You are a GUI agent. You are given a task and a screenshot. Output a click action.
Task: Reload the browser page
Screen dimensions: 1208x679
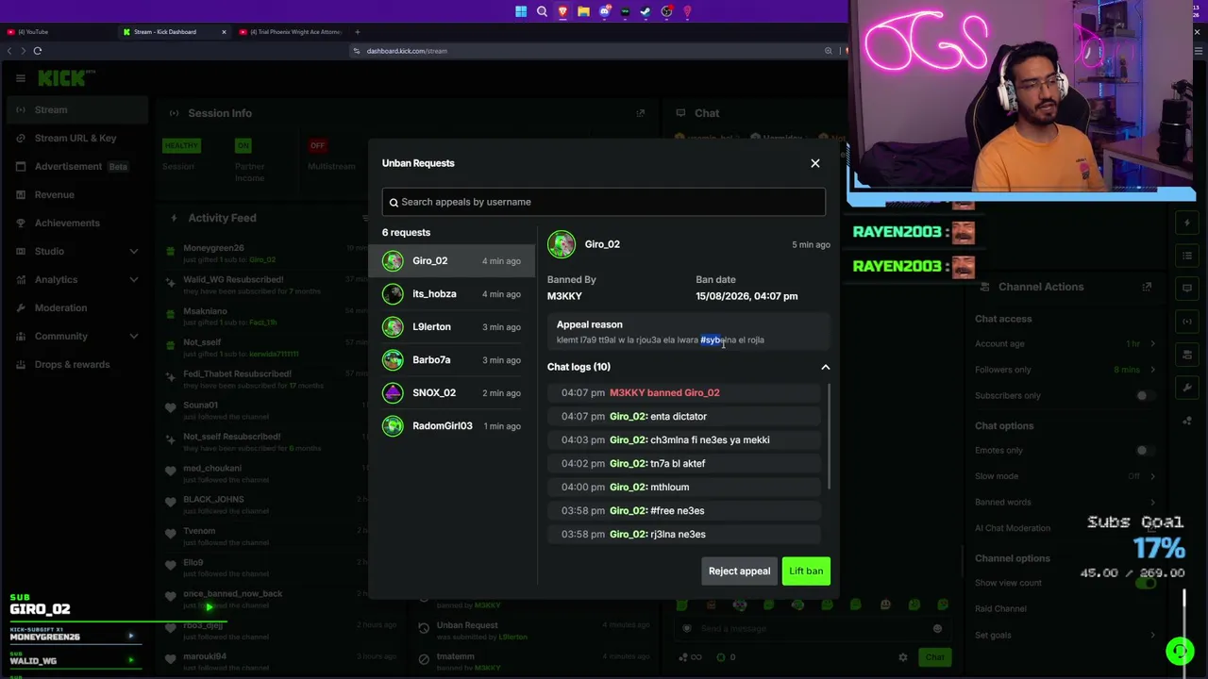(38, 51)
